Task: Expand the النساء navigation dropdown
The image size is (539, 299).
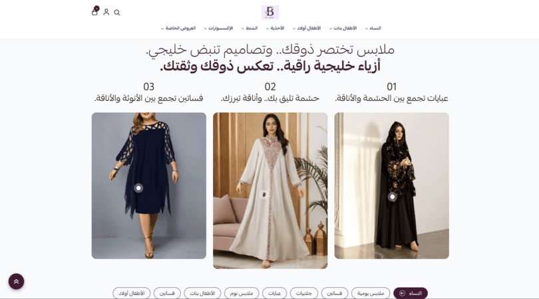Action: [x=373, y=28]
